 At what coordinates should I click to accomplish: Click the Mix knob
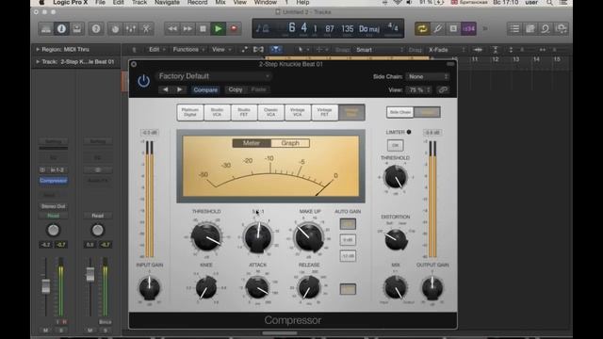point(396,287)
